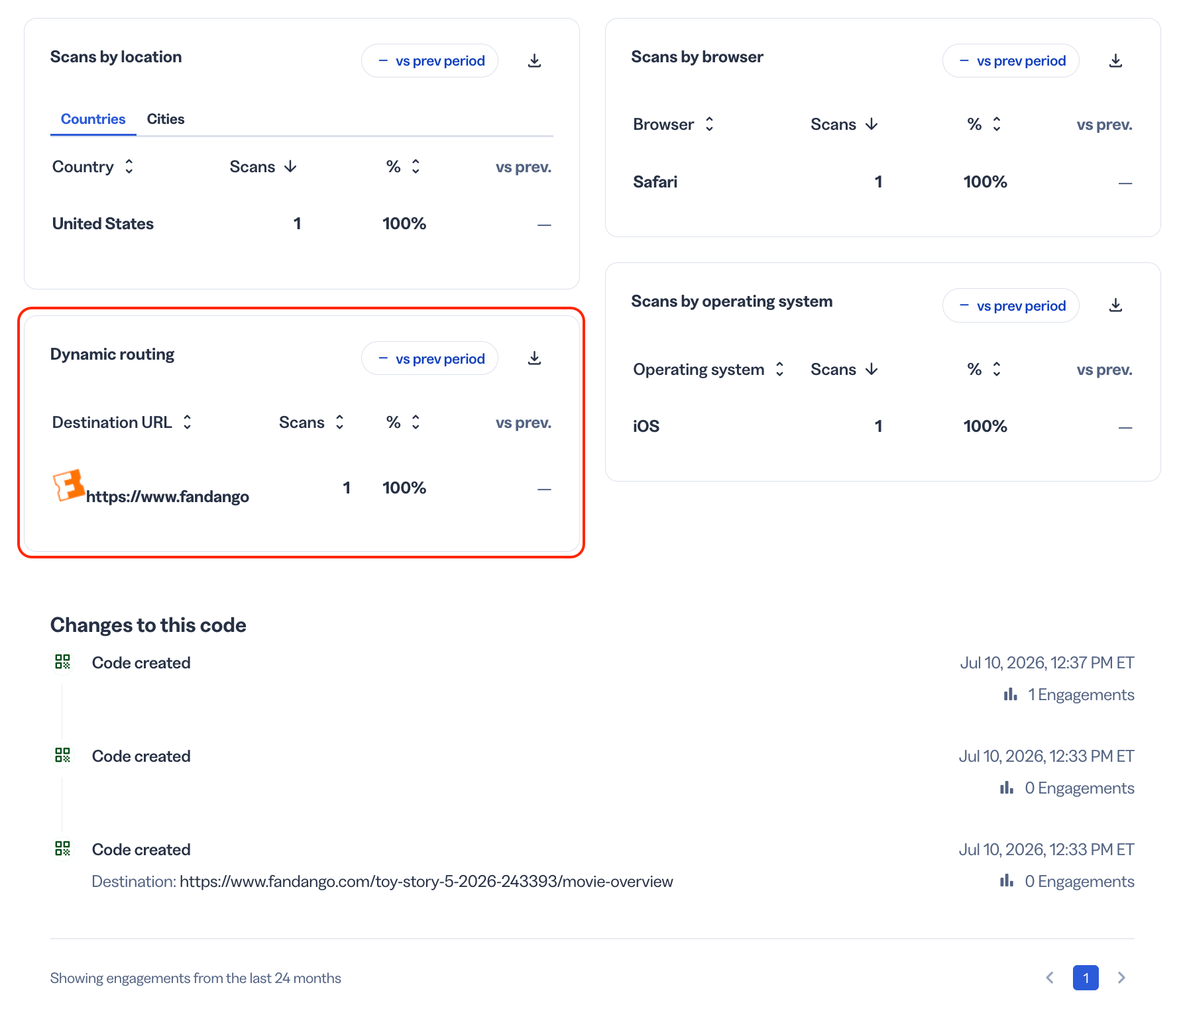Sort the location table by Scans

click(x=263, y=166)
